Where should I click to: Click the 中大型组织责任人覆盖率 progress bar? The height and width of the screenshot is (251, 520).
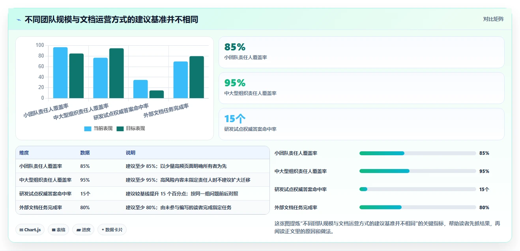[x=417, y=171]
